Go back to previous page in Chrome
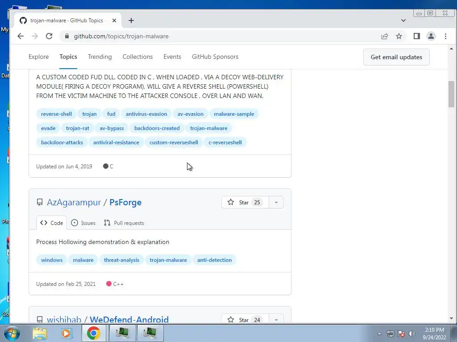This screenshot has width=457, height=342. [21, 36]
